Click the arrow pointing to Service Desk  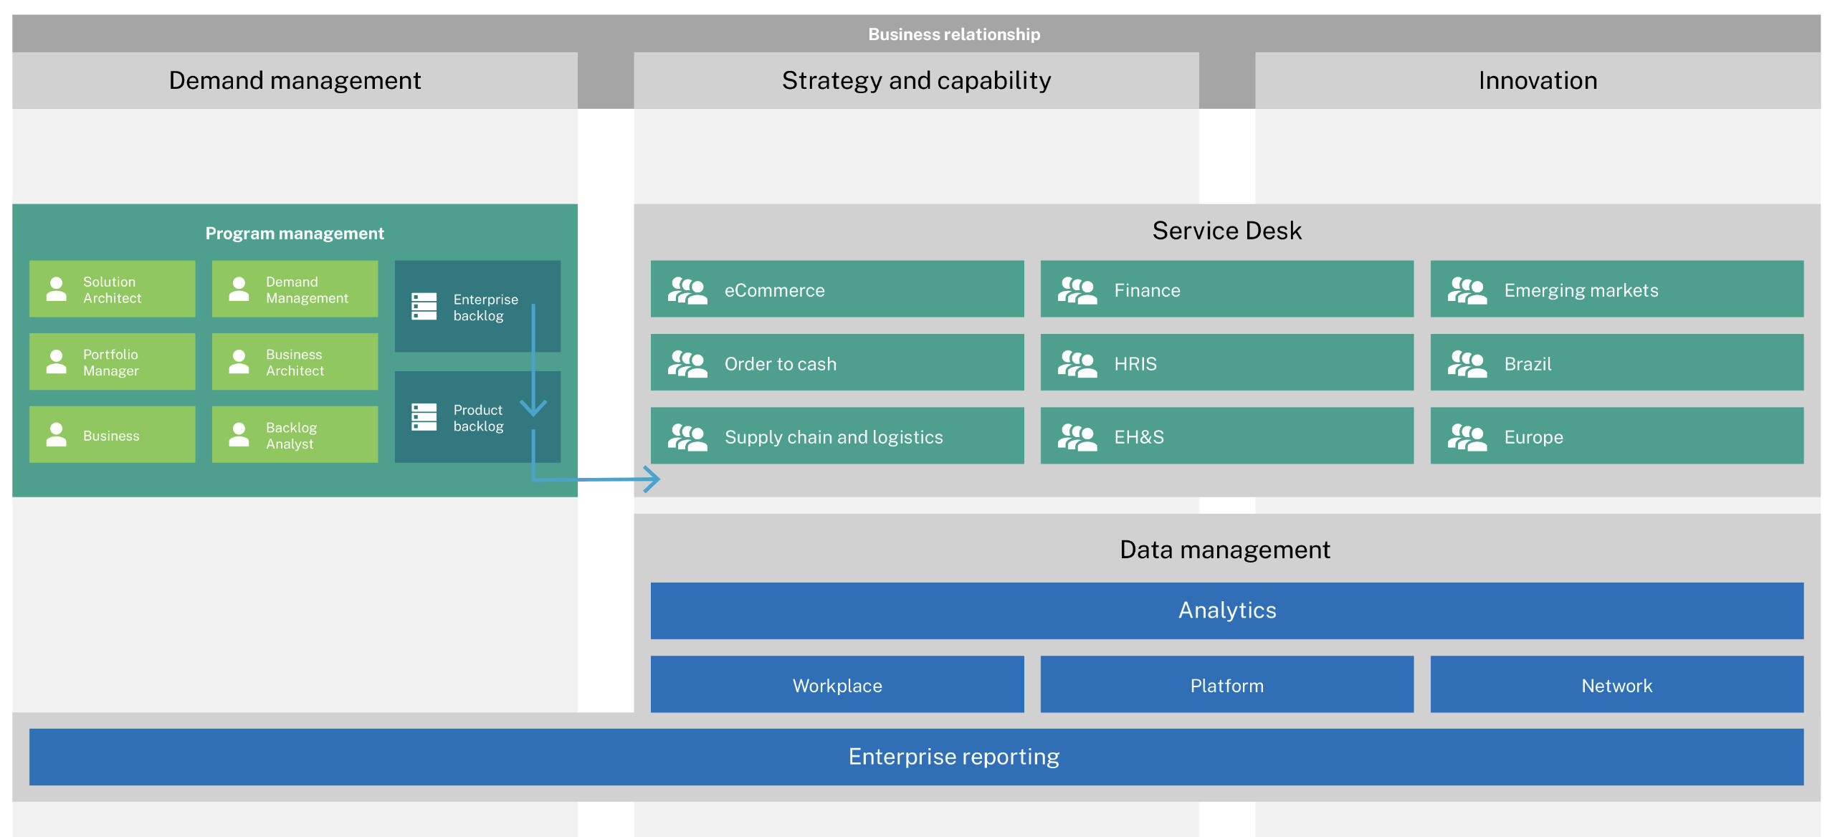[x=649, y=479]
